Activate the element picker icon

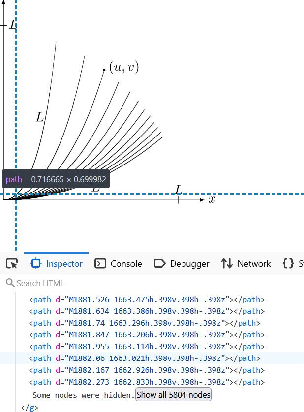(12, 263)
